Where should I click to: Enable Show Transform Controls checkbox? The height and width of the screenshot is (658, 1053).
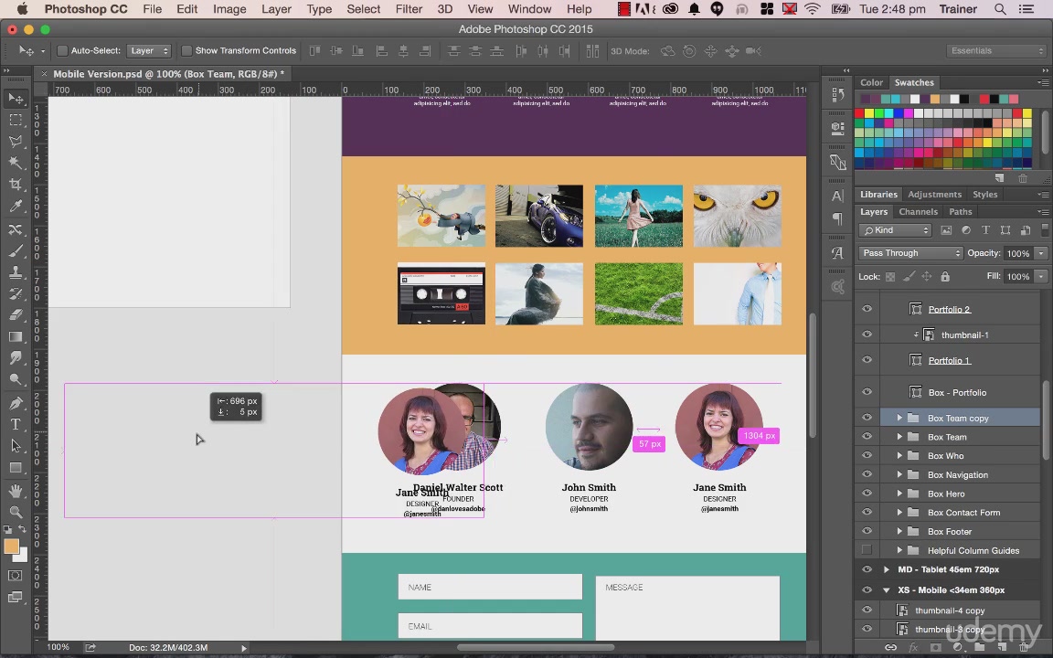186,51
